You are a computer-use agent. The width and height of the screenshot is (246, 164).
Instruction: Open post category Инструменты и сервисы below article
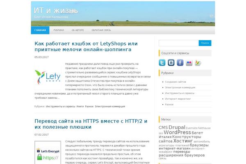[x=61, y=107]
